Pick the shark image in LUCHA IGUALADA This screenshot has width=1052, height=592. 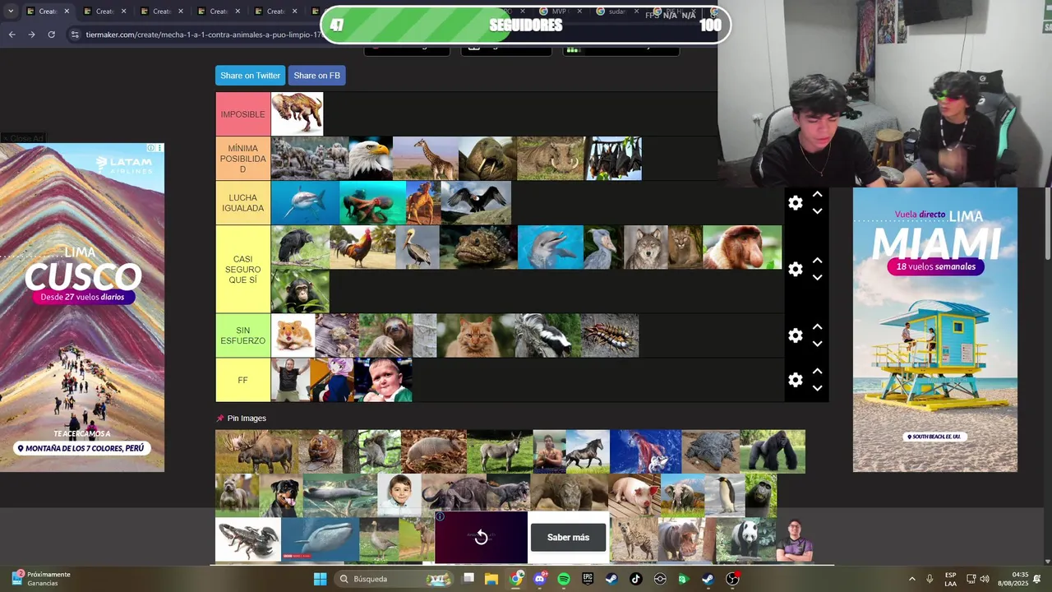tap(305, 203)
